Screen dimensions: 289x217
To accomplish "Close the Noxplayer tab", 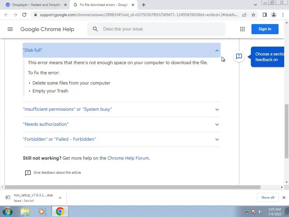I will pyautogui.click(x=65, y=5).
